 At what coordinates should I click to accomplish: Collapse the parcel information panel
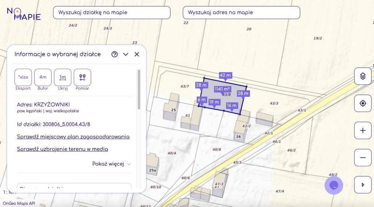click(x=126, y=54)
